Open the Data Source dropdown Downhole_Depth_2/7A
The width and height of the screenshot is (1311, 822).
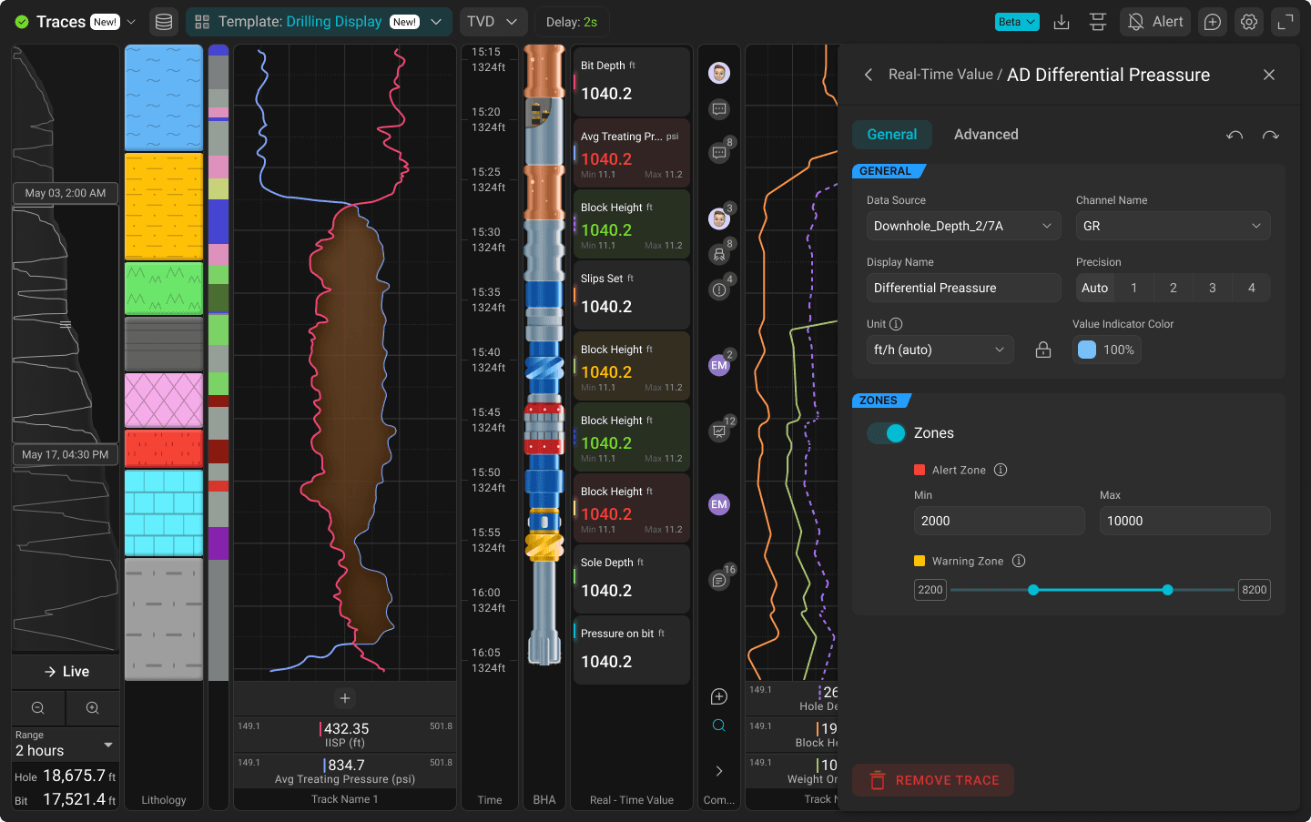[963, 226]
